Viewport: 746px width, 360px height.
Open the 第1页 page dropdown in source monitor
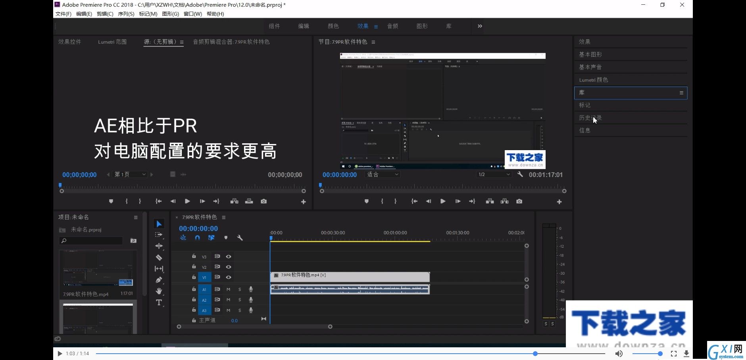130,174
